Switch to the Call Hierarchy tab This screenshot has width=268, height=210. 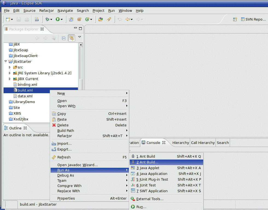click(x=203, y=143)
